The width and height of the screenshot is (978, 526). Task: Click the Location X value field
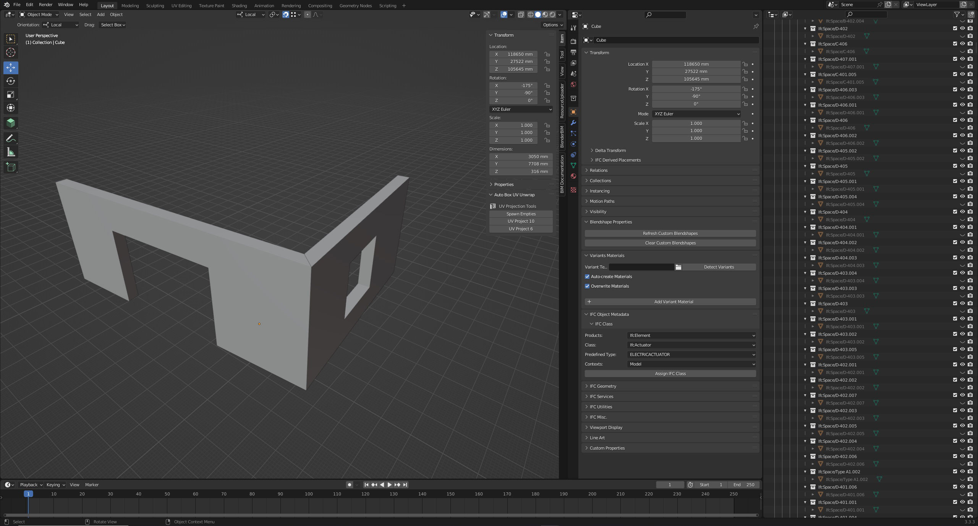click(x=696, y=64)
